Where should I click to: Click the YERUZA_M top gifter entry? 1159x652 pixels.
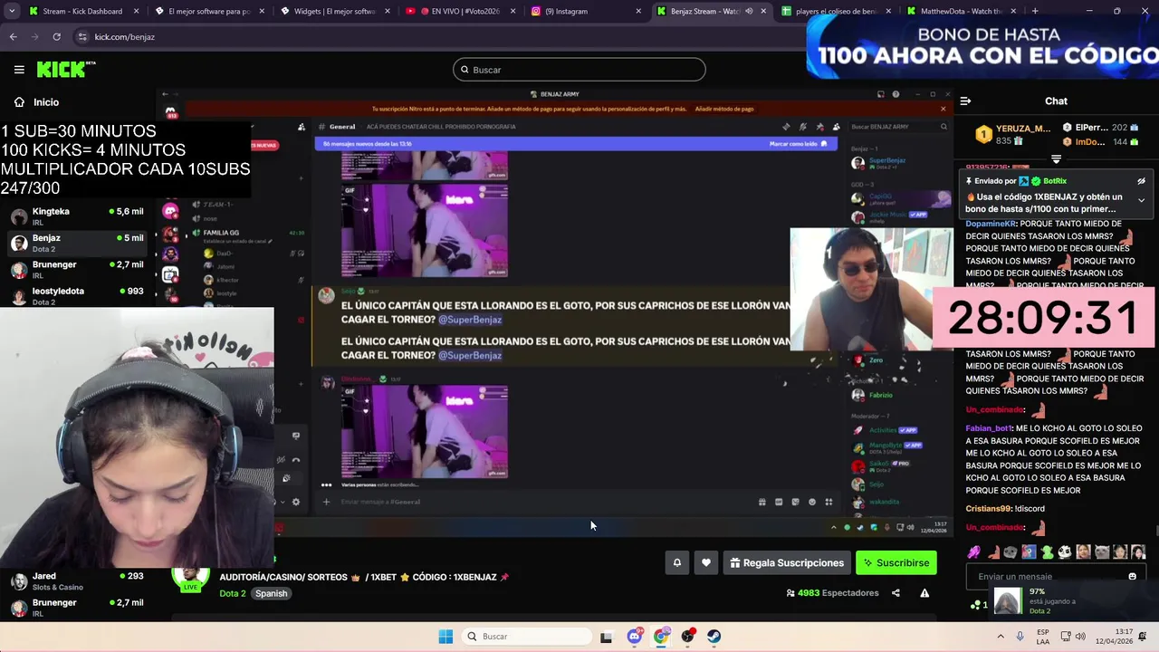(1014, 135)
